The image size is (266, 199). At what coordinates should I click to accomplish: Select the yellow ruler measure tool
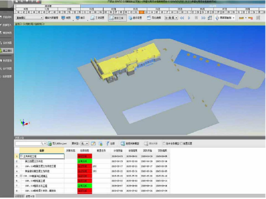[241, 18]
